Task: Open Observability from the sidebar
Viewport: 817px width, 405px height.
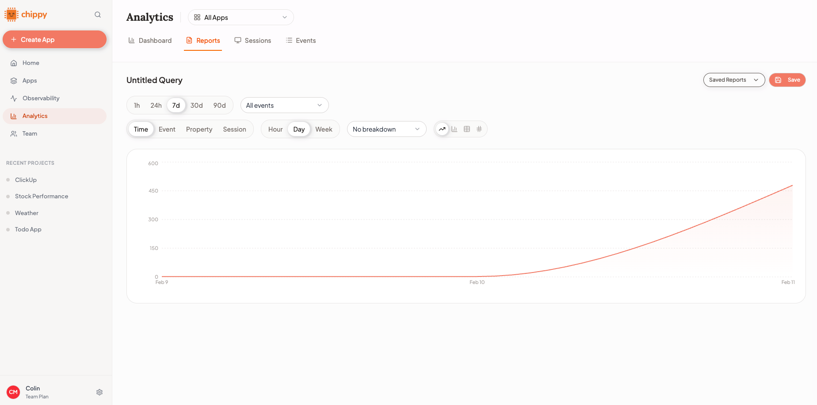Action: [54, 98]
